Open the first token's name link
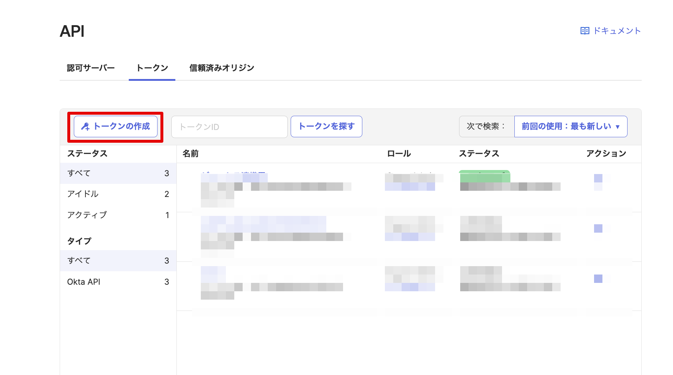 [x=234, y=177]
